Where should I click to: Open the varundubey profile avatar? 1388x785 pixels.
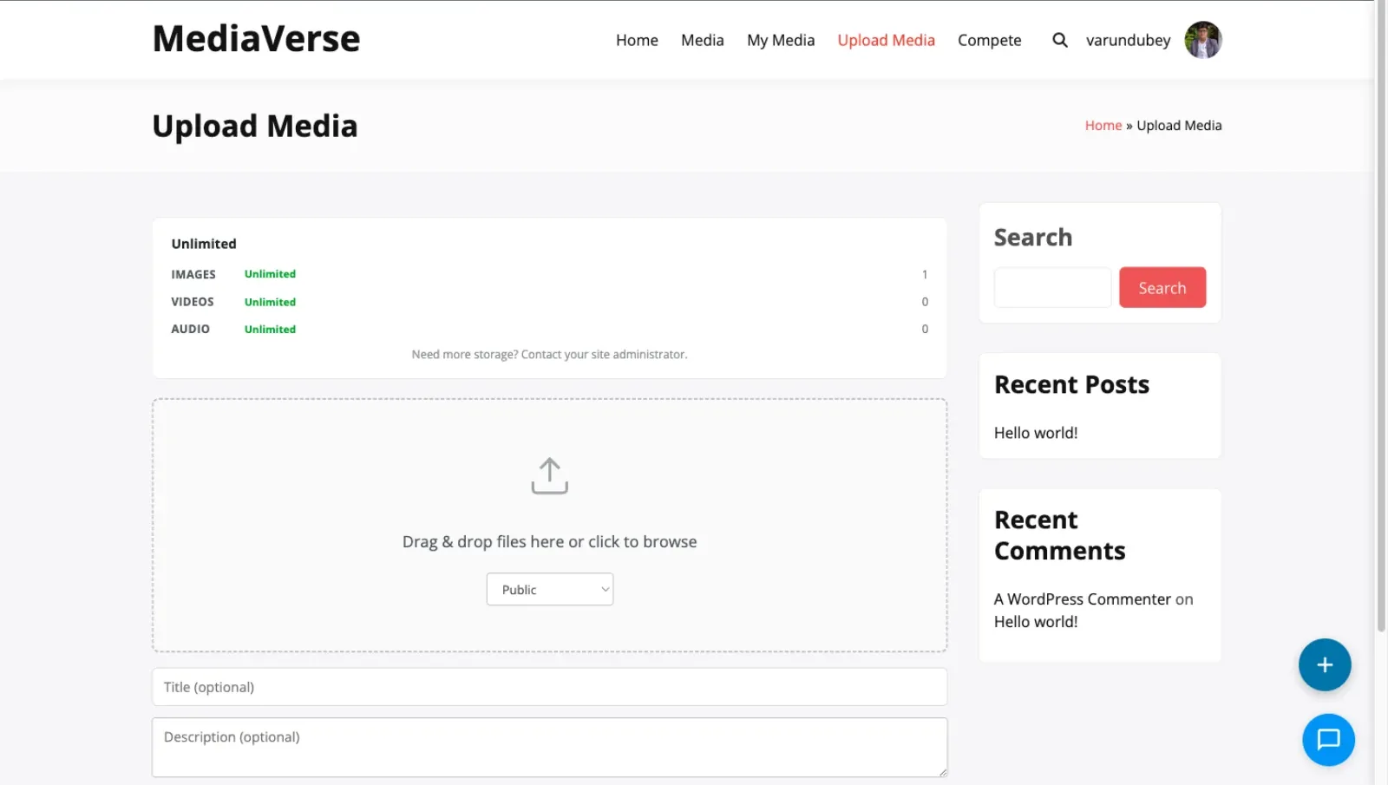point(1203,40)
